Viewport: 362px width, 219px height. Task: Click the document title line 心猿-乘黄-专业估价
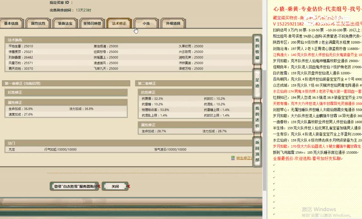click(318, 9)
